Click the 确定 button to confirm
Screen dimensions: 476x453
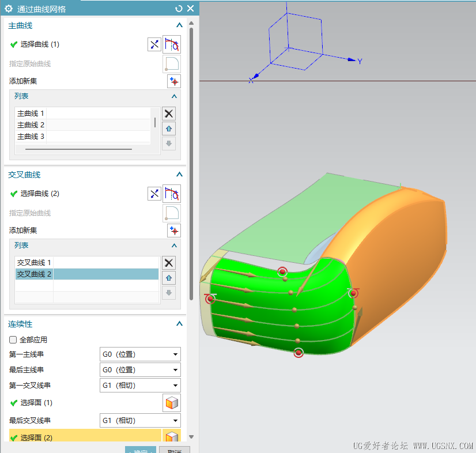click(x=140, y=450)
